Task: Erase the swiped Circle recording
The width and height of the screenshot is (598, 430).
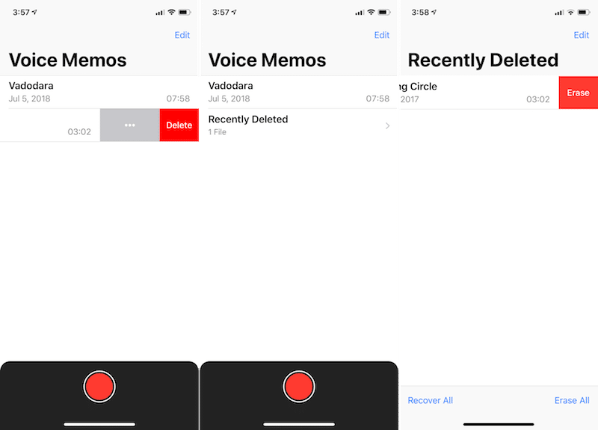Action: click(579, 92)
